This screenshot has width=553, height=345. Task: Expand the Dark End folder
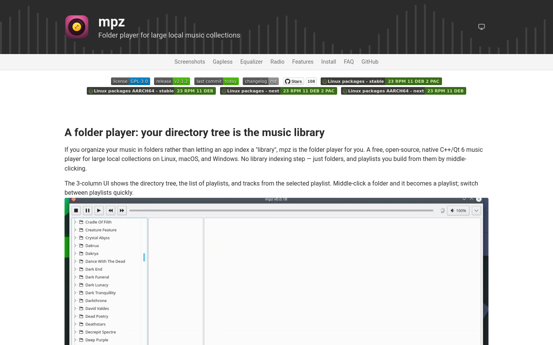click(x=75, y=269)
